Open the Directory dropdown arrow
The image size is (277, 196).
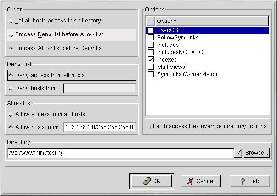(238, 153)
